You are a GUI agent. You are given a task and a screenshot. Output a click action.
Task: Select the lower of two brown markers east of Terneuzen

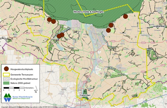108,30
